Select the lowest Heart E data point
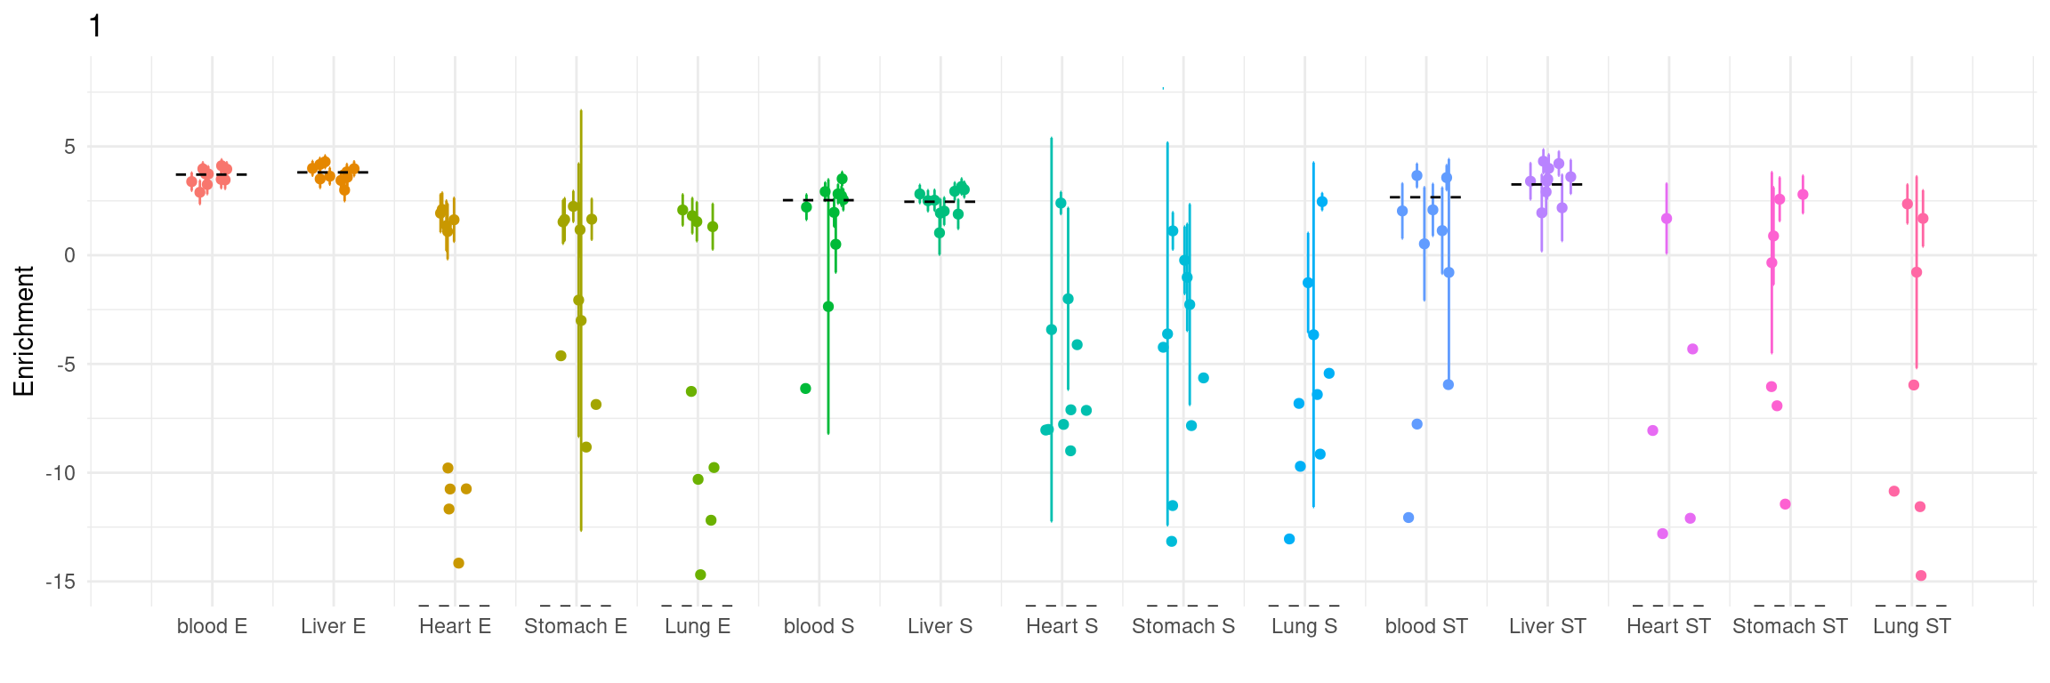This screenshot has height=683, width=2050. 458,563
